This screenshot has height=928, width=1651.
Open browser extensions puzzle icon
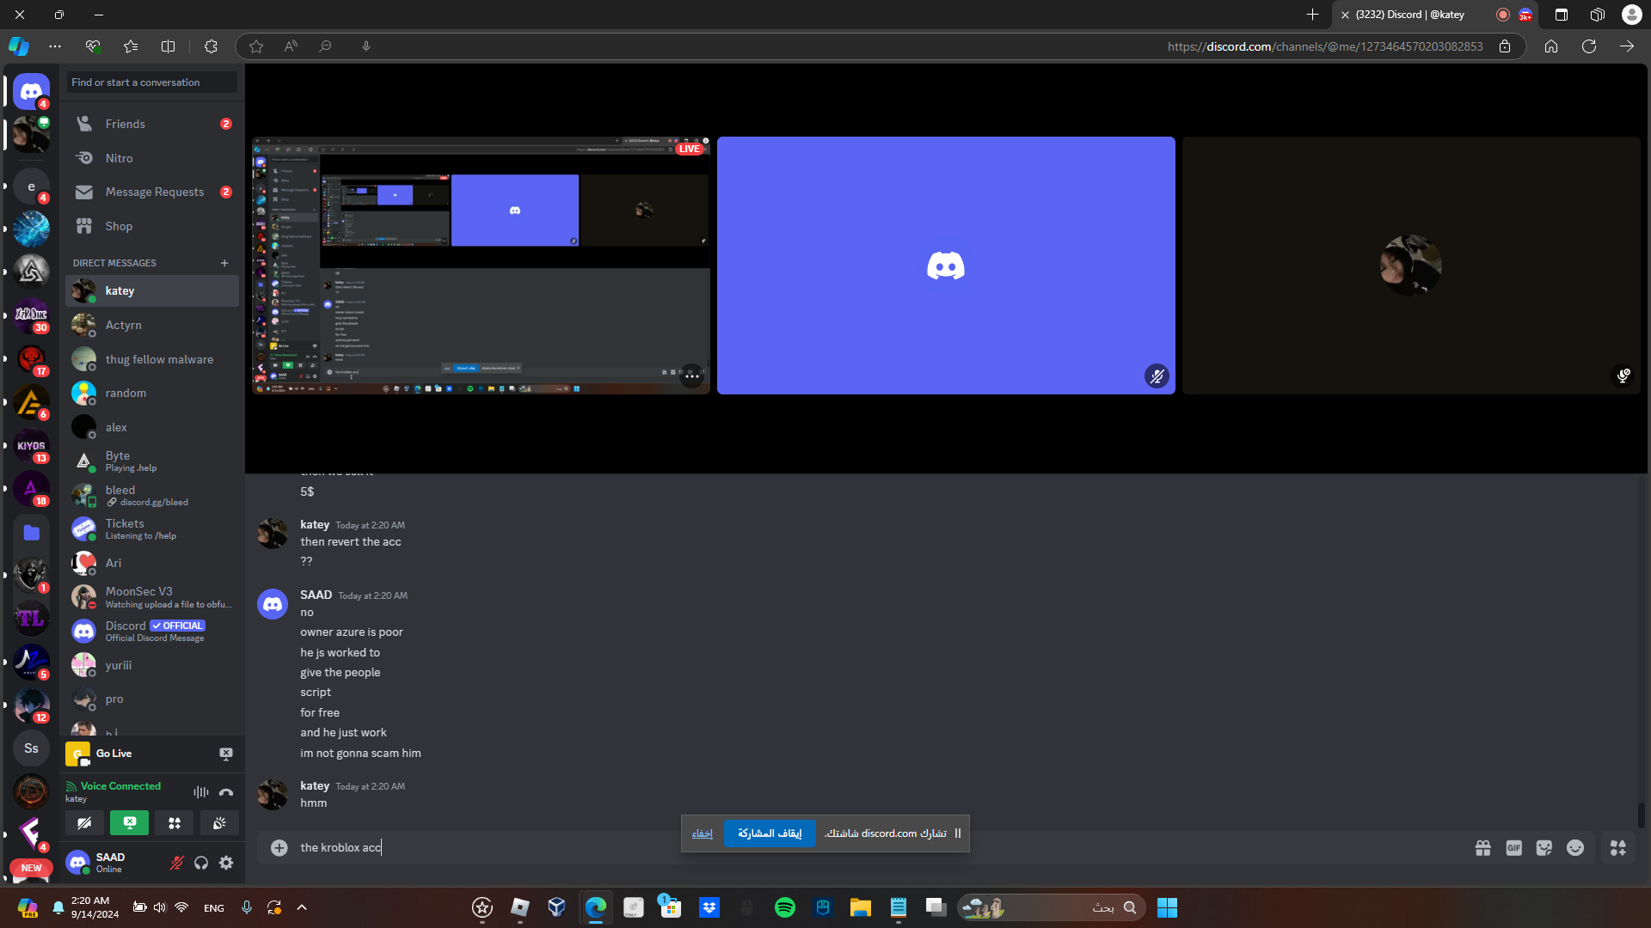click(211, 46)
